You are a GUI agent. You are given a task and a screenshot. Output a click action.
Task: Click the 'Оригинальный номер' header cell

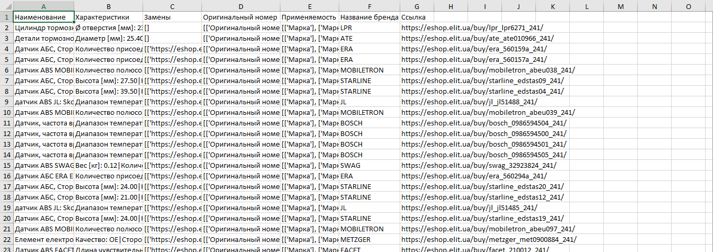pyautogui.click(x=241, y=17)
